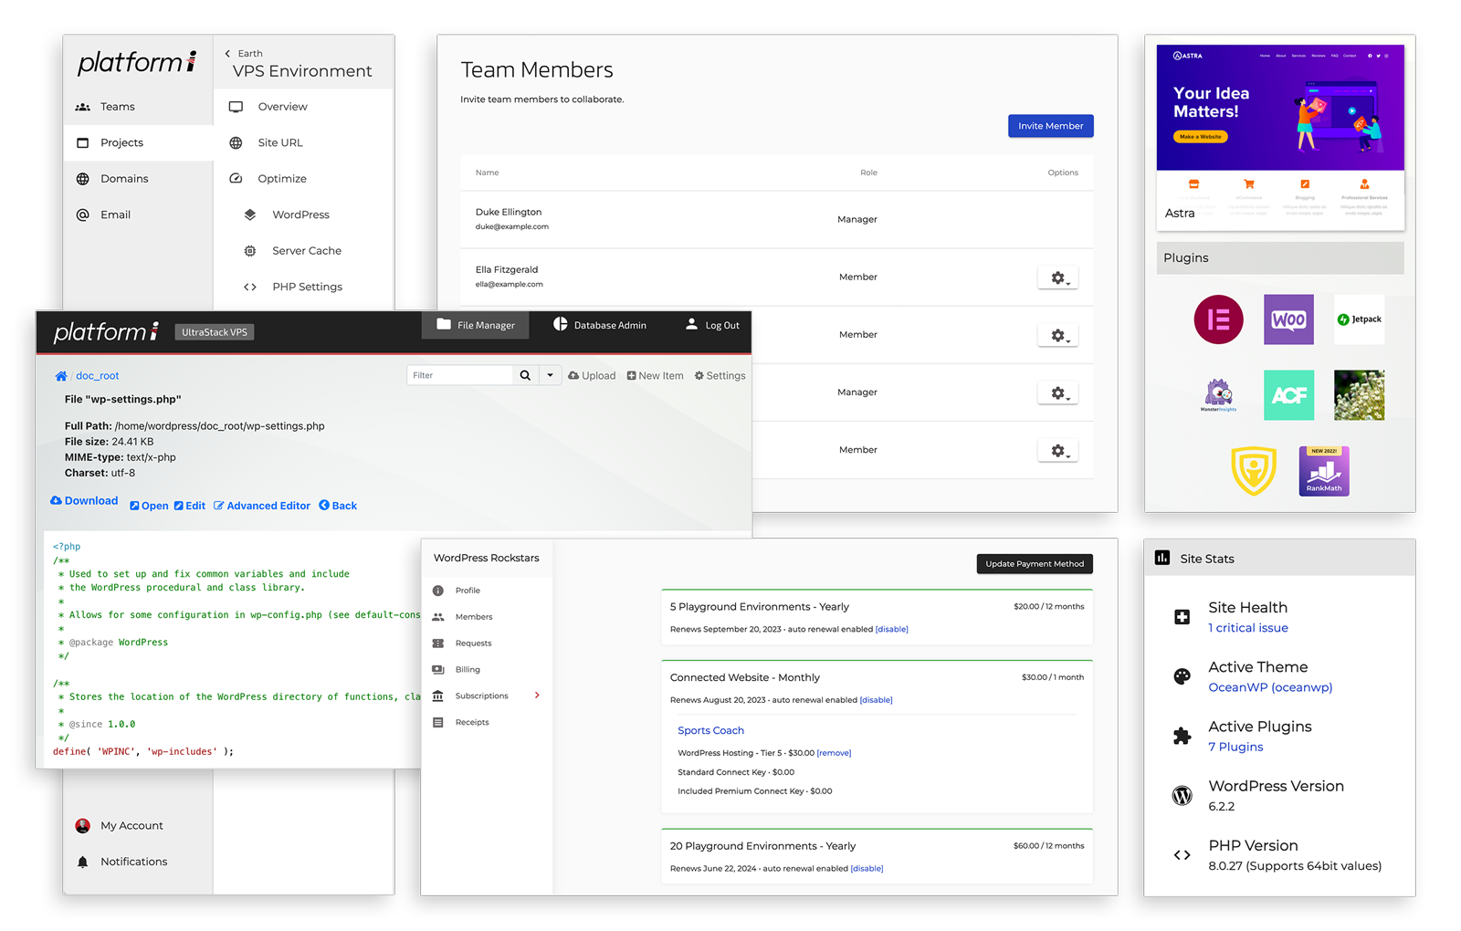Screen dimensions: 1461x931
Task: Open Sports Coach site link
Action: pos(710,730)
